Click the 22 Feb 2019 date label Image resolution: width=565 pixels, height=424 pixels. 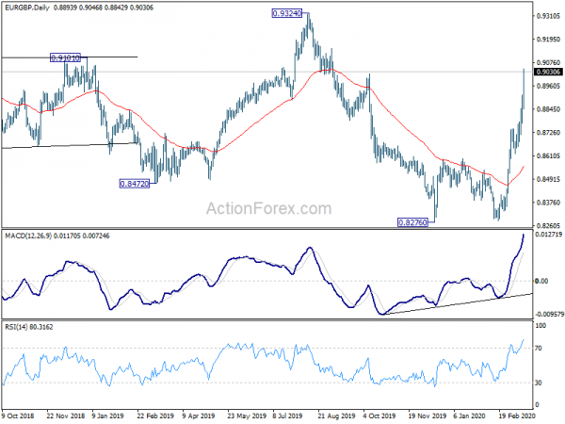pyautogui.click(x=155, y=416)
